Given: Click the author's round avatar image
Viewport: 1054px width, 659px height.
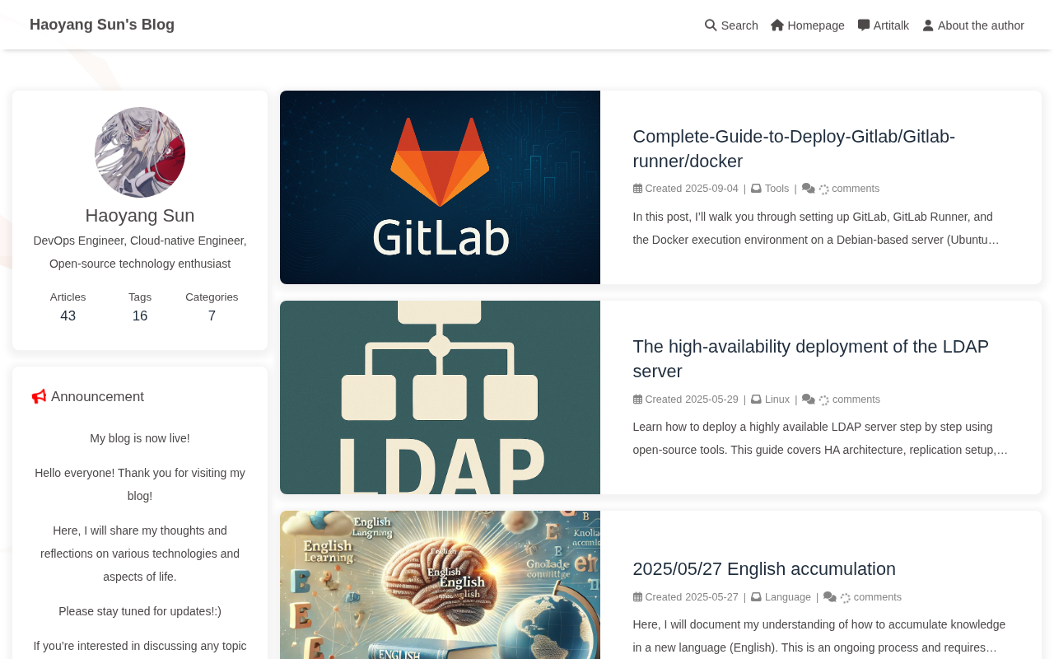Looking at the screenshot, I should (x=140, y=152).
